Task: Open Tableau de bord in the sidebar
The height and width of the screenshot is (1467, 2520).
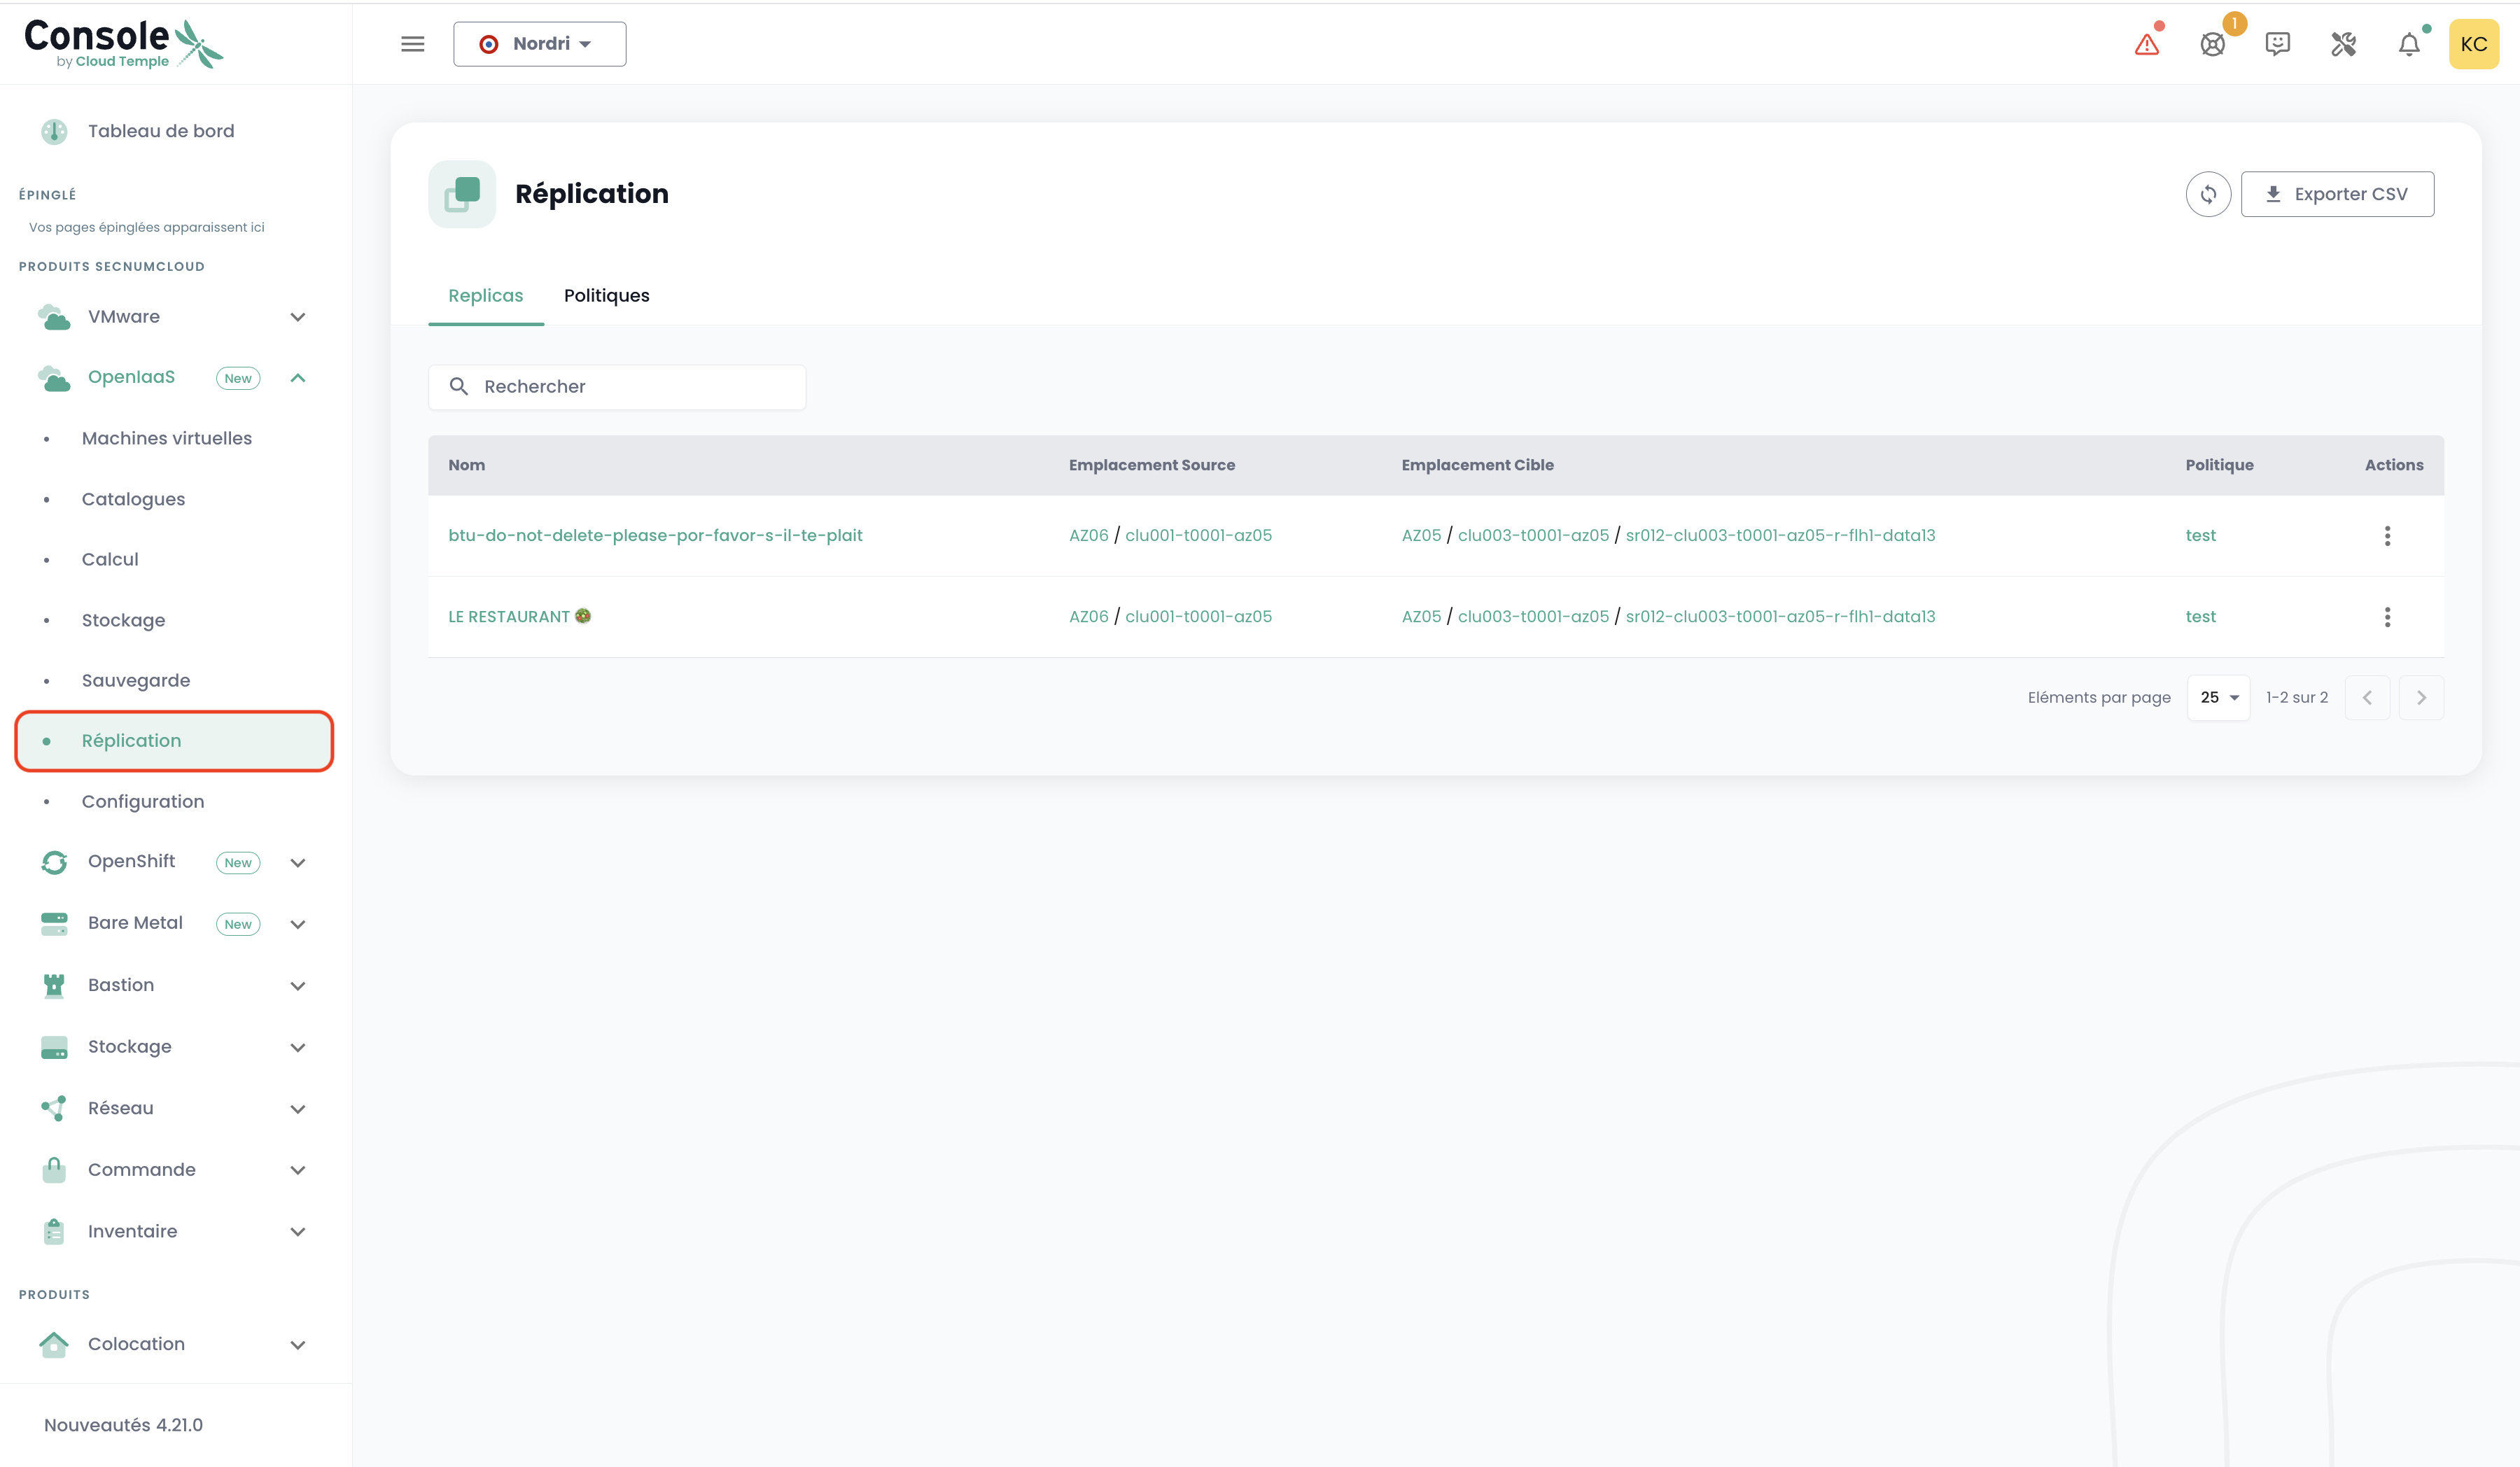Action: click(160, 131)
